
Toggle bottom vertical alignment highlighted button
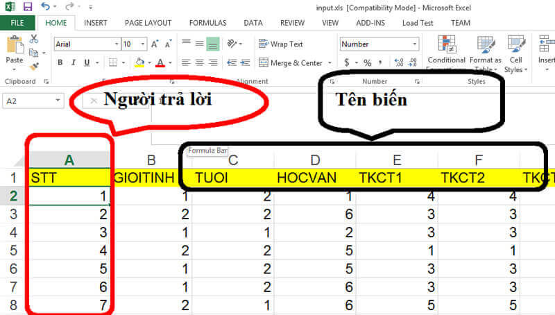(x=213, y=44)
